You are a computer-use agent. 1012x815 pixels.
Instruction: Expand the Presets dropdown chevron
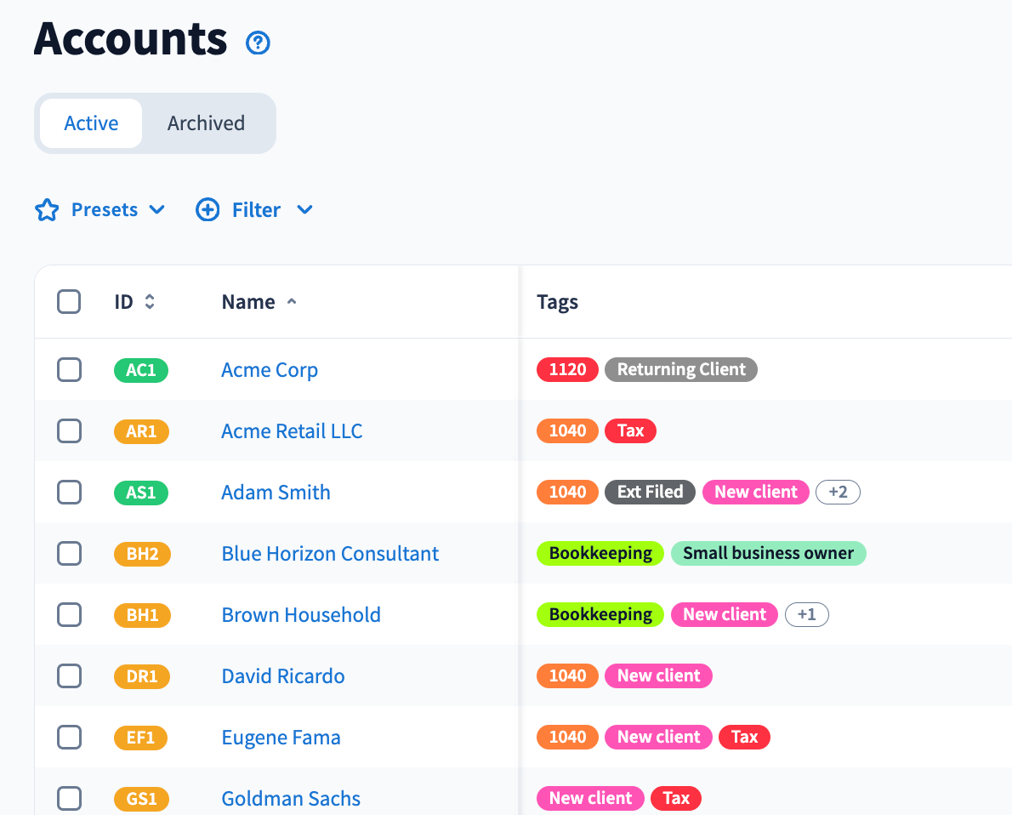(x=156, y=210)
